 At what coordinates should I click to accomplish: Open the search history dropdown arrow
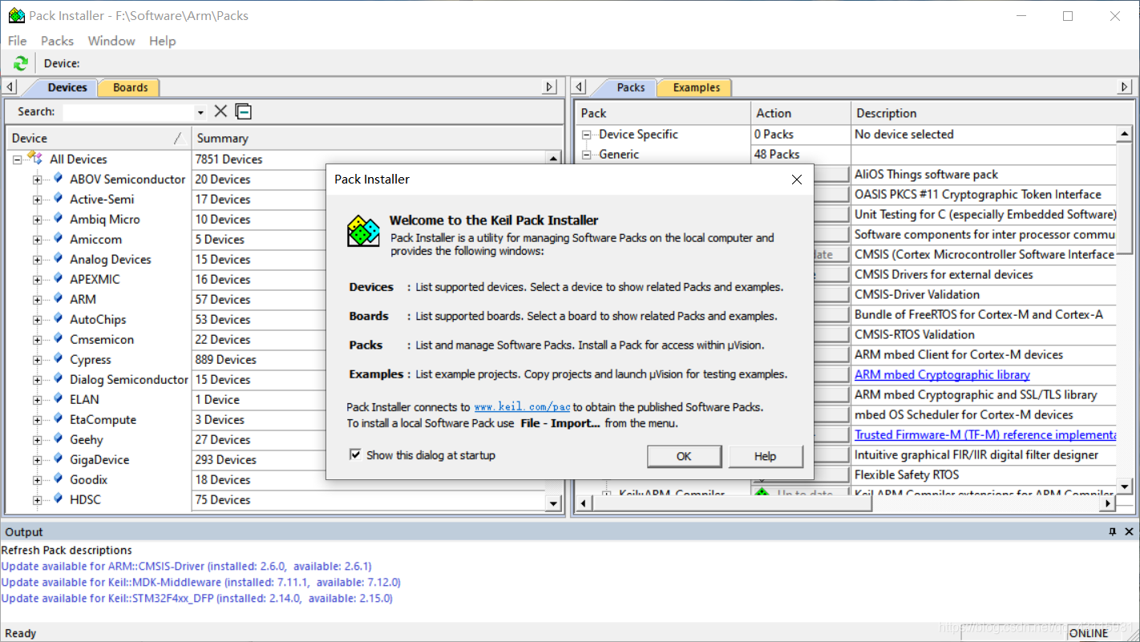(200, 112)
